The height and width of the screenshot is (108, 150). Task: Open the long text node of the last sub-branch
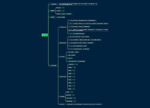(84, 104)
